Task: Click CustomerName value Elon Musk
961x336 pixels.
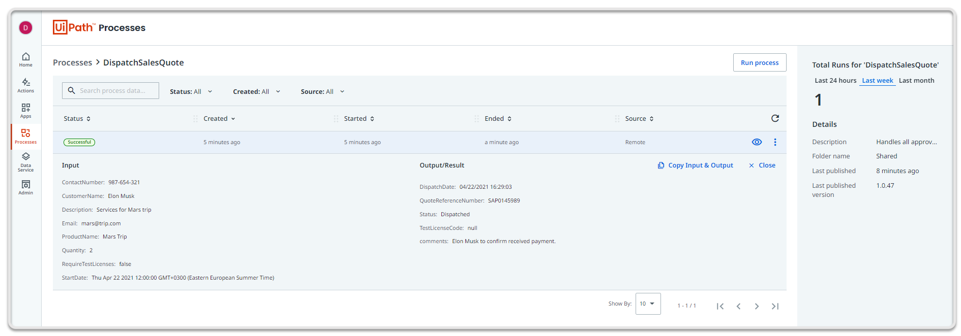Action: [x=121, y=196]
